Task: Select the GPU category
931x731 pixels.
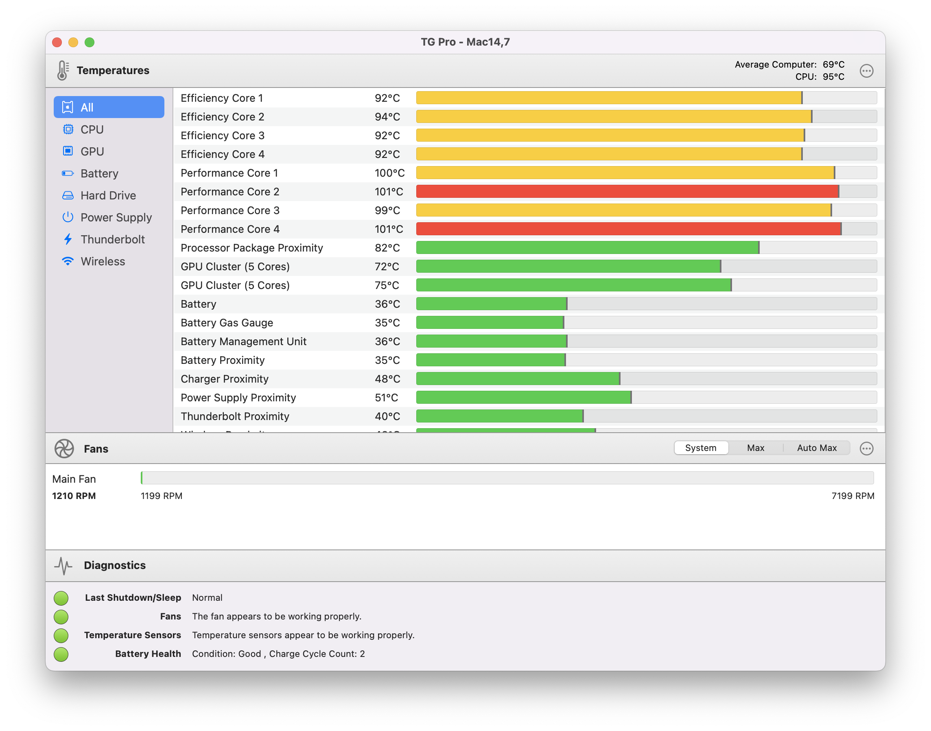Action: pos(109,151)
